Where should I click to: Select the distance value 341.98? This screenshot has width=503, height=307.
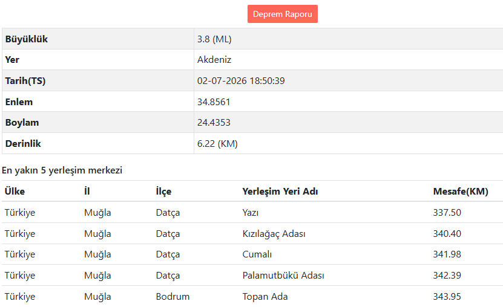pos(447,254)
